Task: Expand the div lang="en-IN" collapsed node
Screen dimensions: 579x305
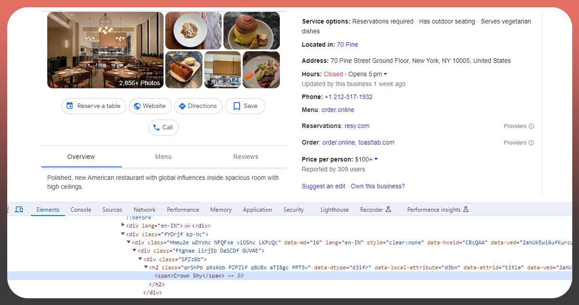Action: click(x=123, y=225)
